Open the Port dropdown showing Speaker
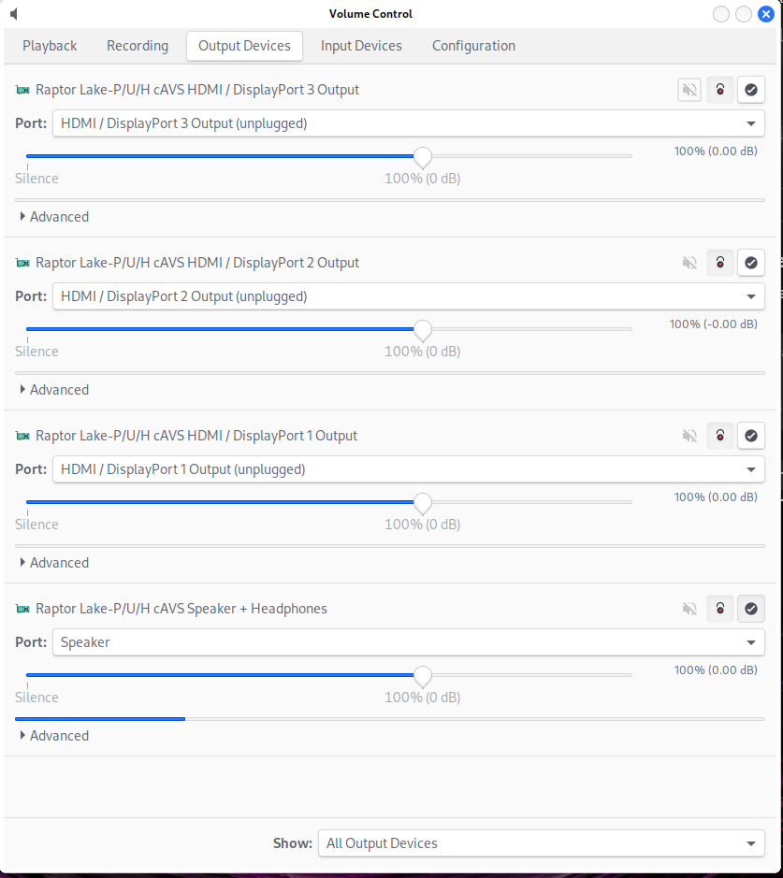The image size is (783, 878). (x=408, y=642)
